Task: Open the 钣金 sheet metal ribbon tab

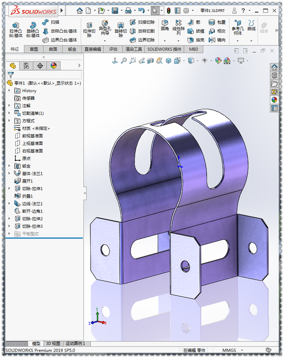Action: (x=72, y=49)
